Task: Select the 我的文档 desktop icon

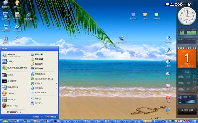Action: (6, 4)
